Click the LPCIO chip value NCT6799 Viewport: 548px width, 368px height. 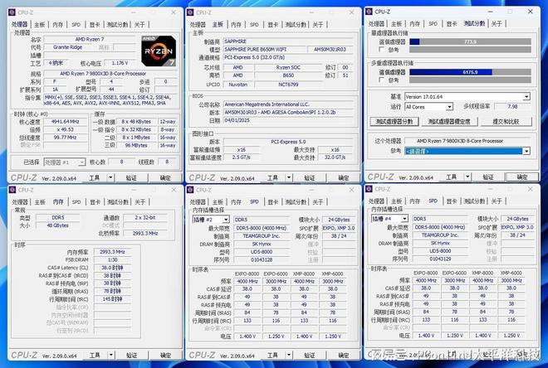tap(288, 85)
